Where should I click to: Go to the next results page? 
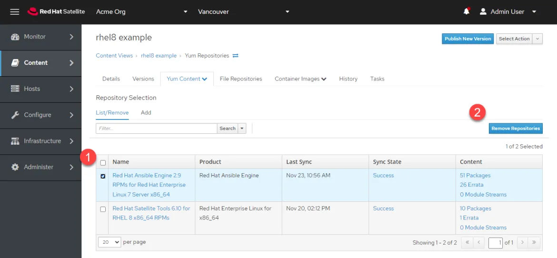pos(522,242)
